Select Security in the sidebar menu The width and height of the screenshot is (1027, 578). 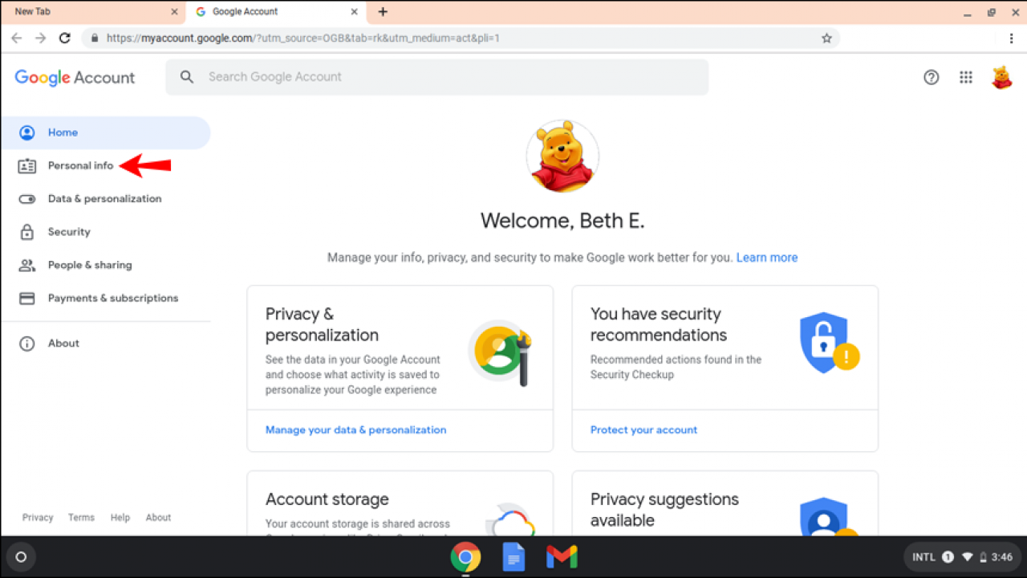pos(68,232)
